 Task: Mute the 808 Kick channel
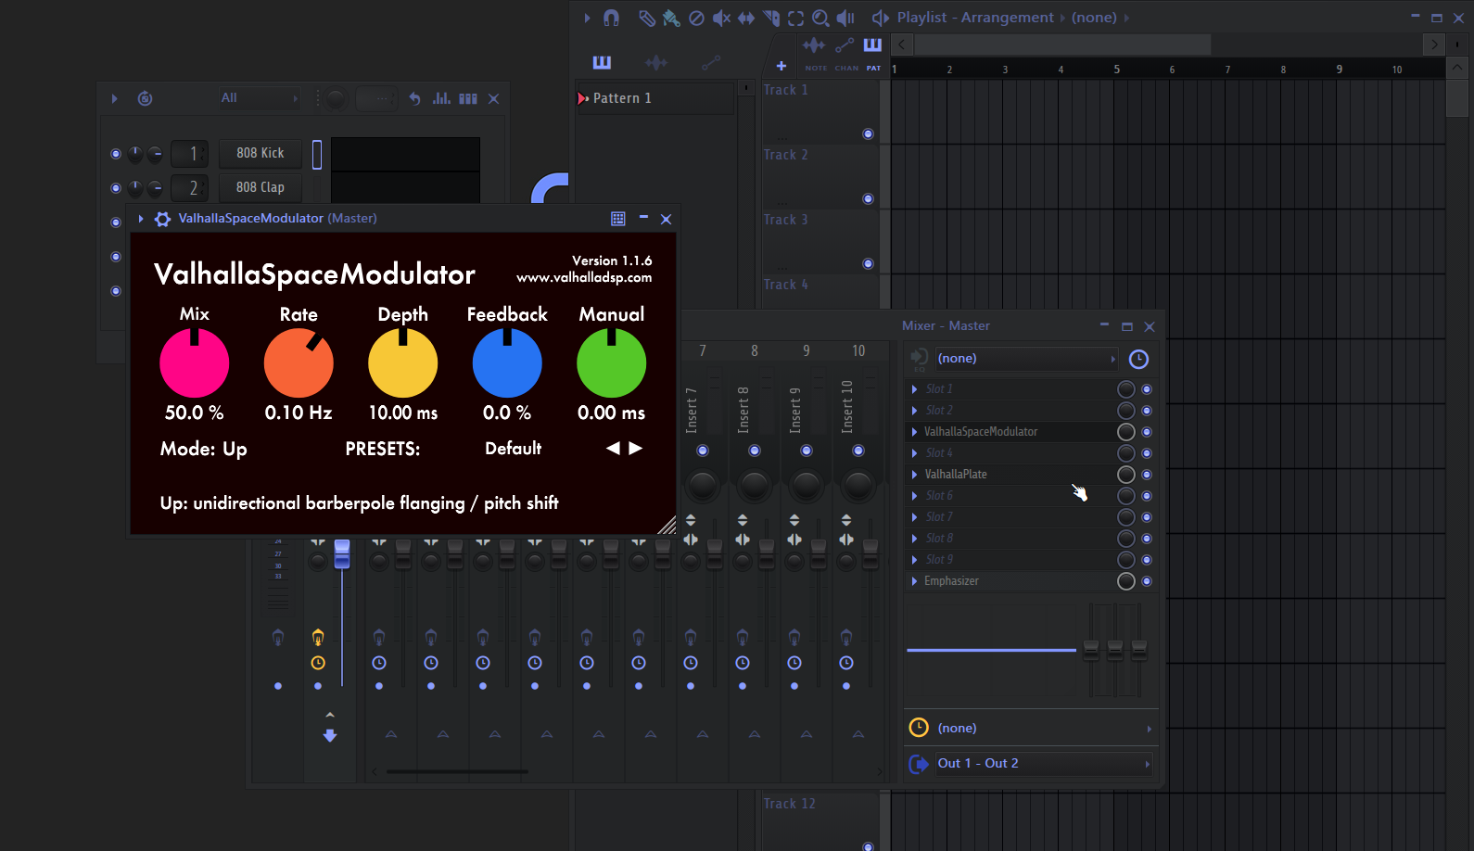tap(116, 154)
